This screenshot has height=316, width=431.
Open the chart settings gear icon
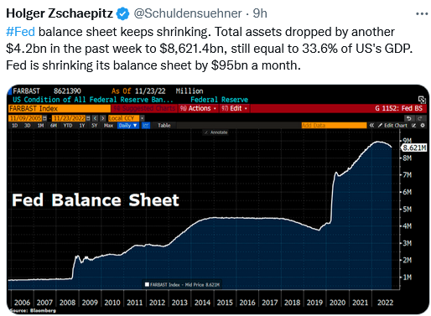[423, 126]
